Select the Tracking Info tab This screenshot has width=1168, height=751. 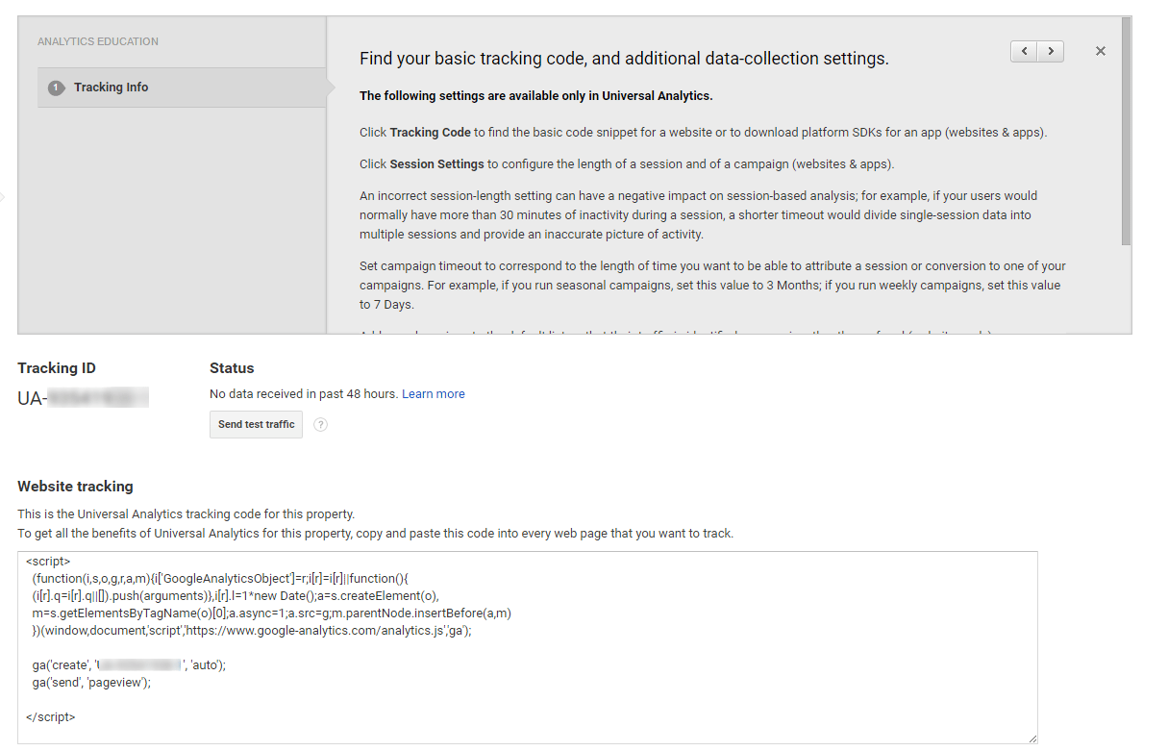[x=111, y=88]
